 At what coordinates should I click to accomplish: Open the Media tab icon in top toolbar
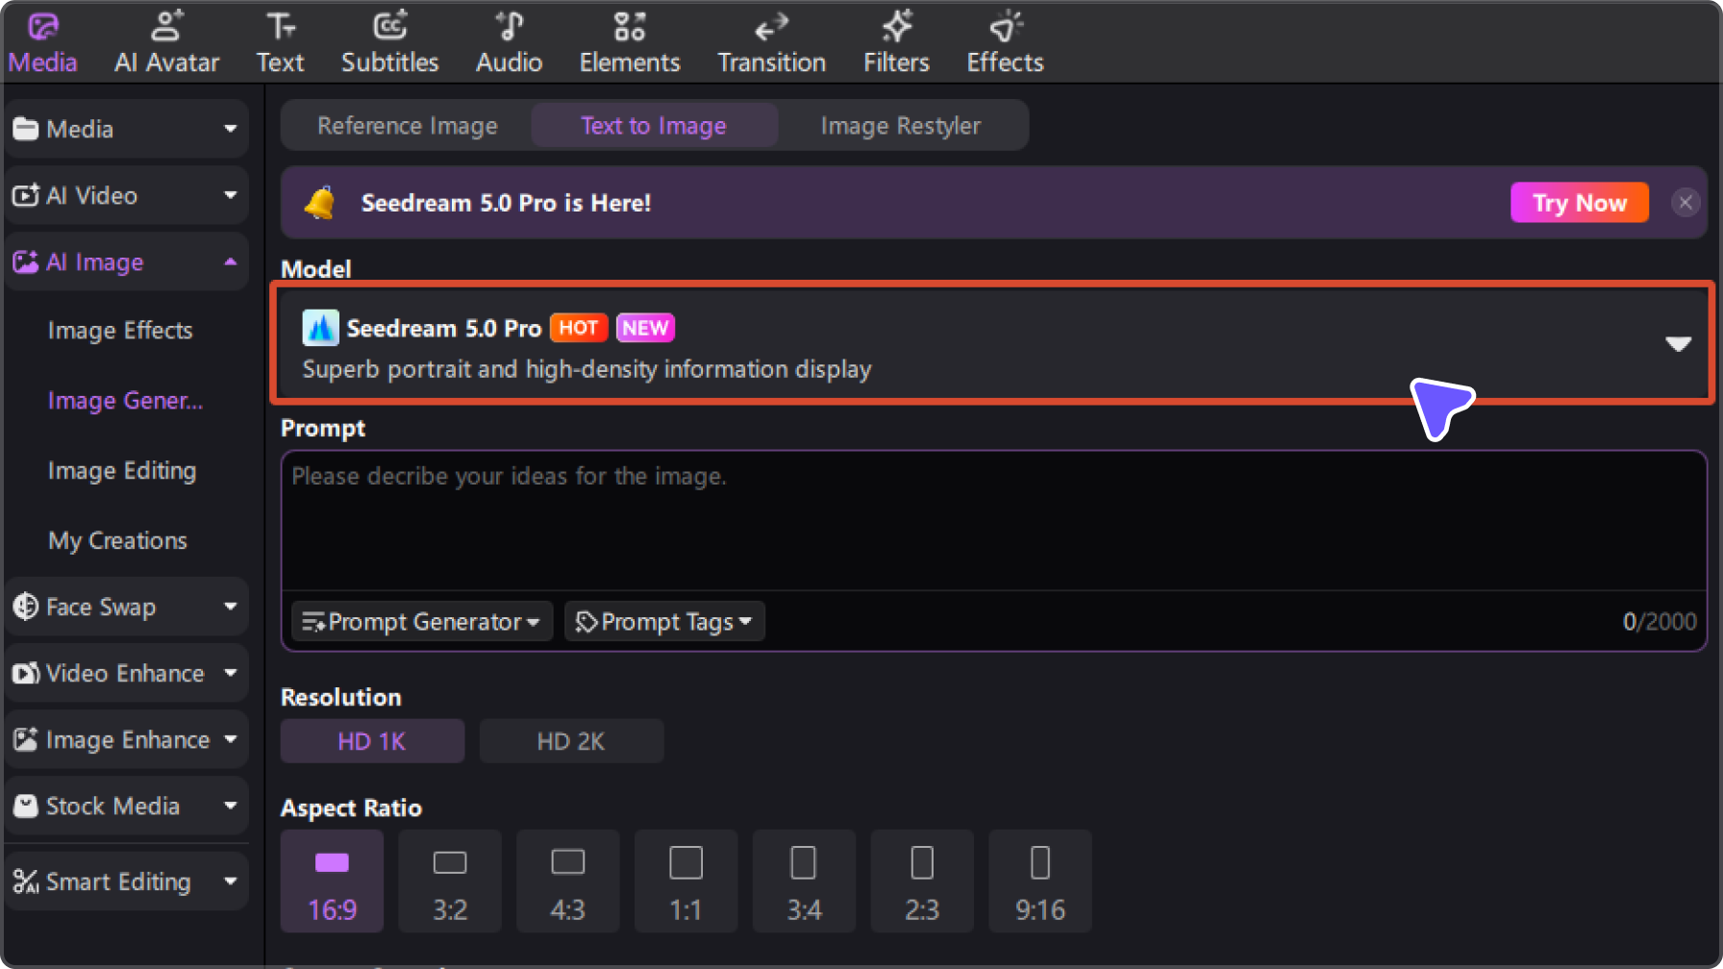(43, 27)
